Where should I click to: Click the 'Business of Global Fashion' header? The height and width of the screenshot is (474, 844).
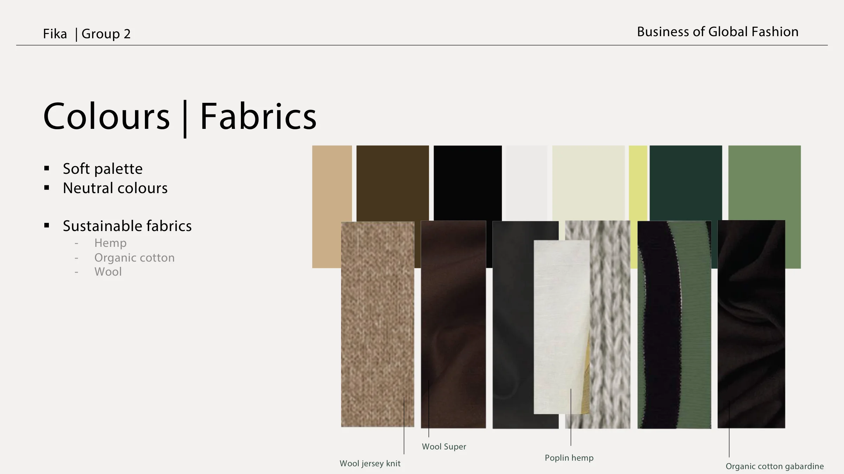click(718, 32)
